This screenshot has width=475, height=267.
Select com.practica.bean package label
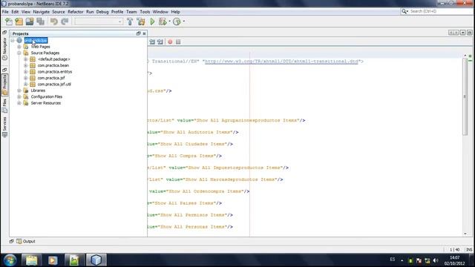[53, 65]
